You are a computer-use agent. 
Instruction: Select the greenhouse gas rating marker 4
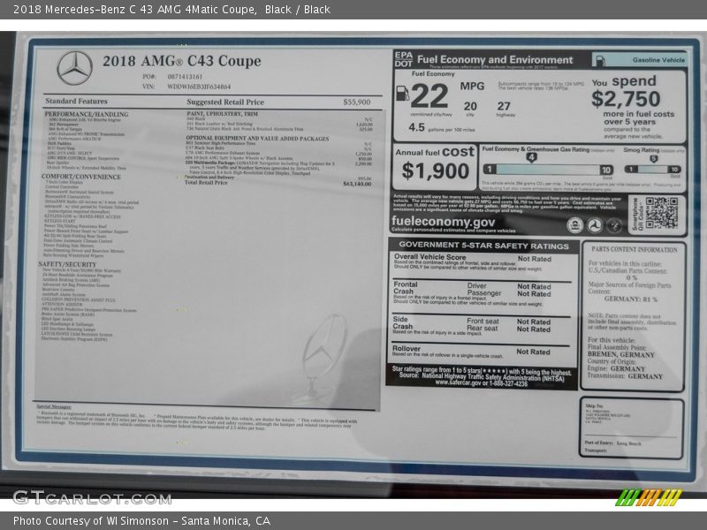point(531,157)
